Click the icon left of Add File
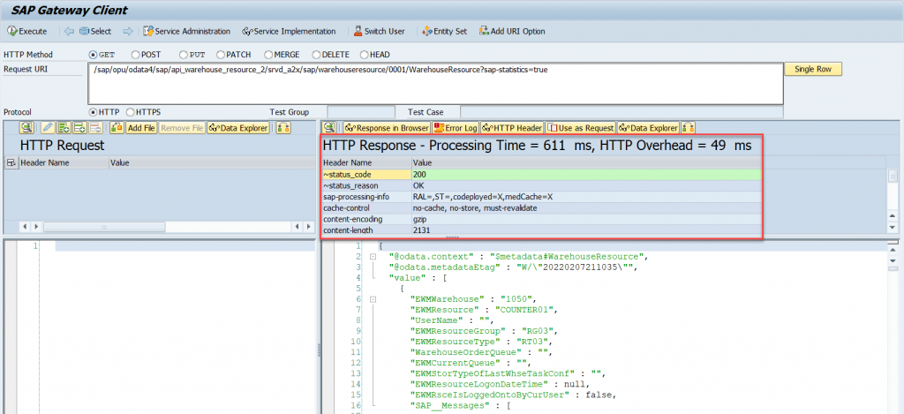This screenshot has height=414, width=904. [117, 128]
